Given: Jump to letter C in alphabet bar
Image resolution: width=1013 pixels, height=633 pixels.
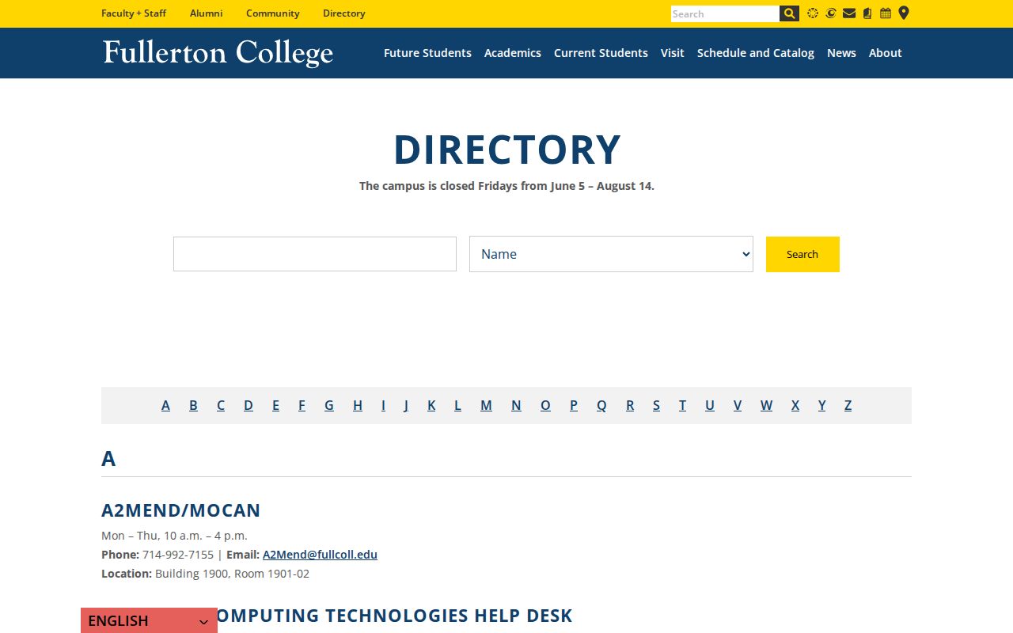Looking at the screenshot, I should (221, 405).
